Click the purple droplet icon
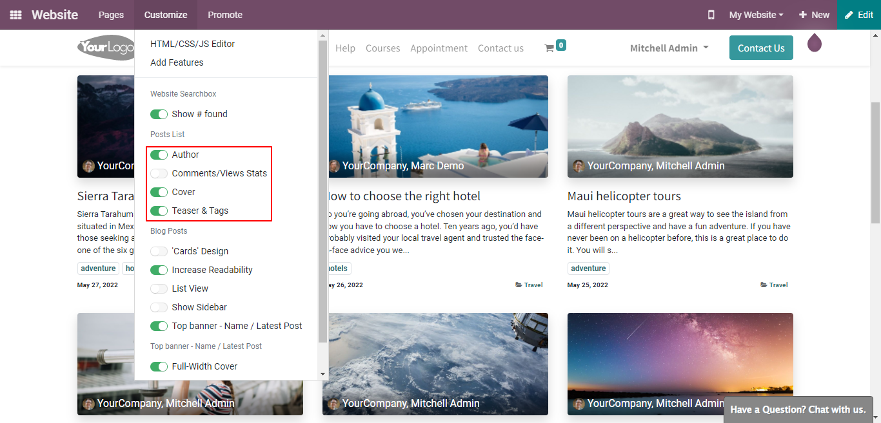 pos(815,42)
